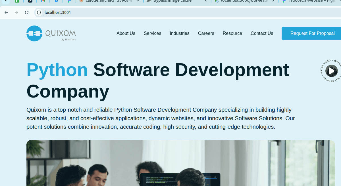
Task: Click the browser forward arrow
Action: (x=16, y=12)
